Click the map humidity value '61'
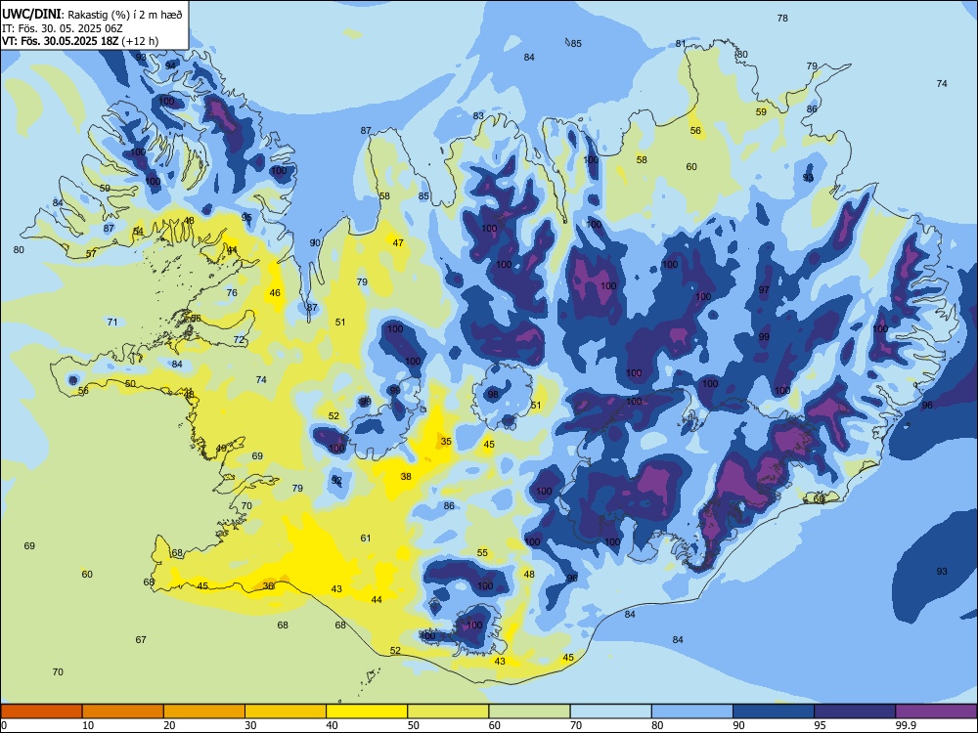Image resolution: width=978 pixels, height=733 pixels. (366, 538)
